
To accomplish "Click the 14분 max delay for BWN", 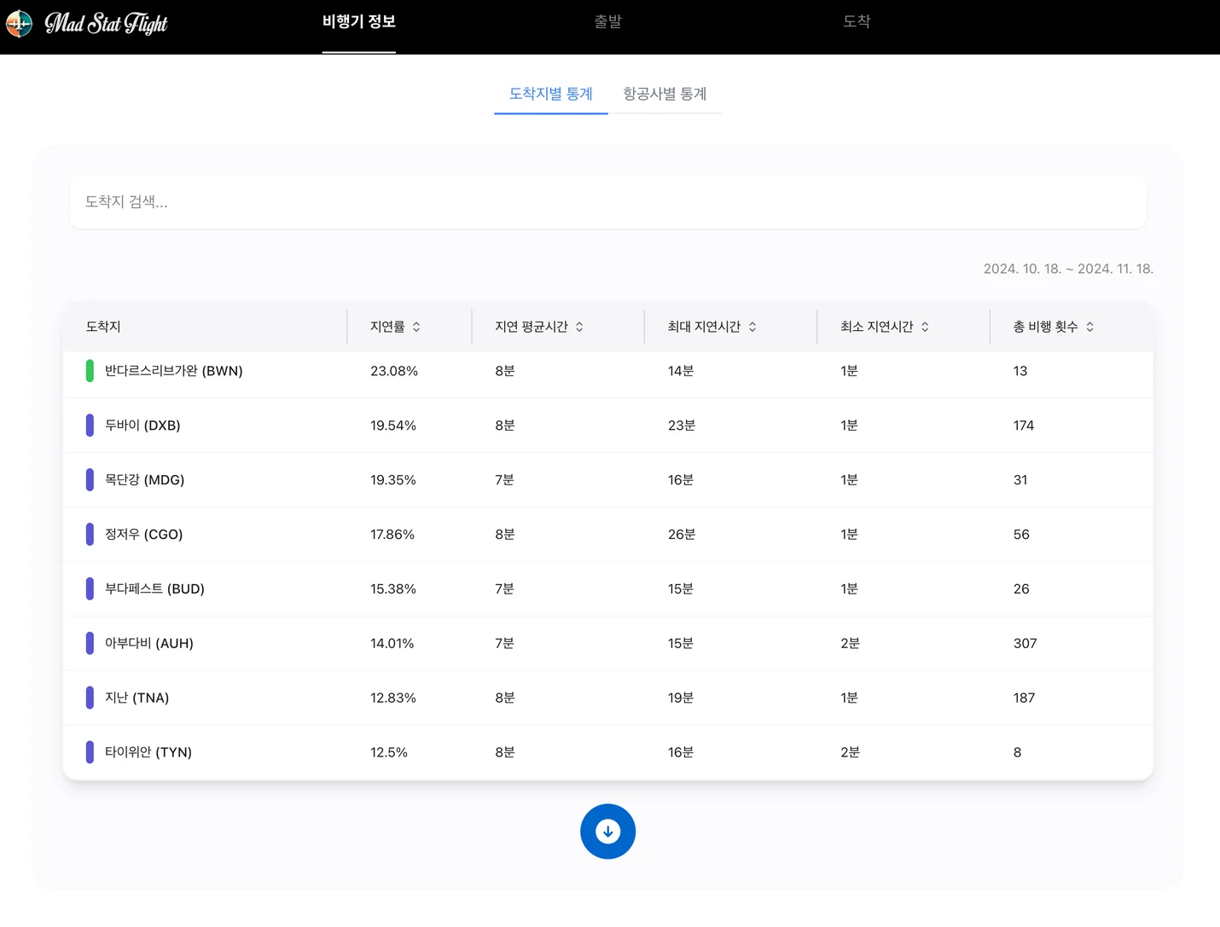I will tap(681, 371).
